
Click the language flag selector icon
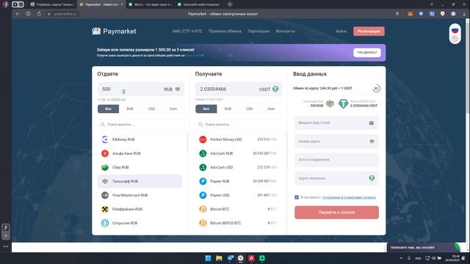pyautogui.click(x=455, y=34)
